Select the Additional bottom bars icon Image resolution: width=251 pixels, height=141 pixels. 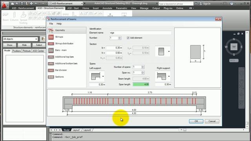(51, 63)
